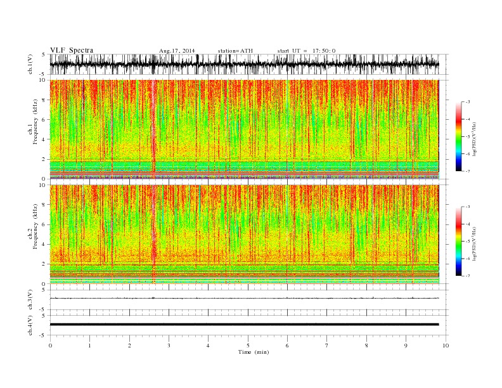Click the thick black ch.4 waveform trace
Image resolution: width=502 pixels, height=388 pixels.
pyautogui.click(x=244, y=325)
